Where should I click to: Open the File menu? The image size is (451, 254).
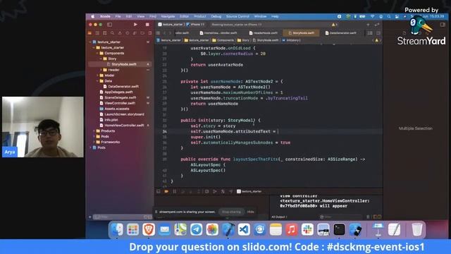[x=118, y=16]
